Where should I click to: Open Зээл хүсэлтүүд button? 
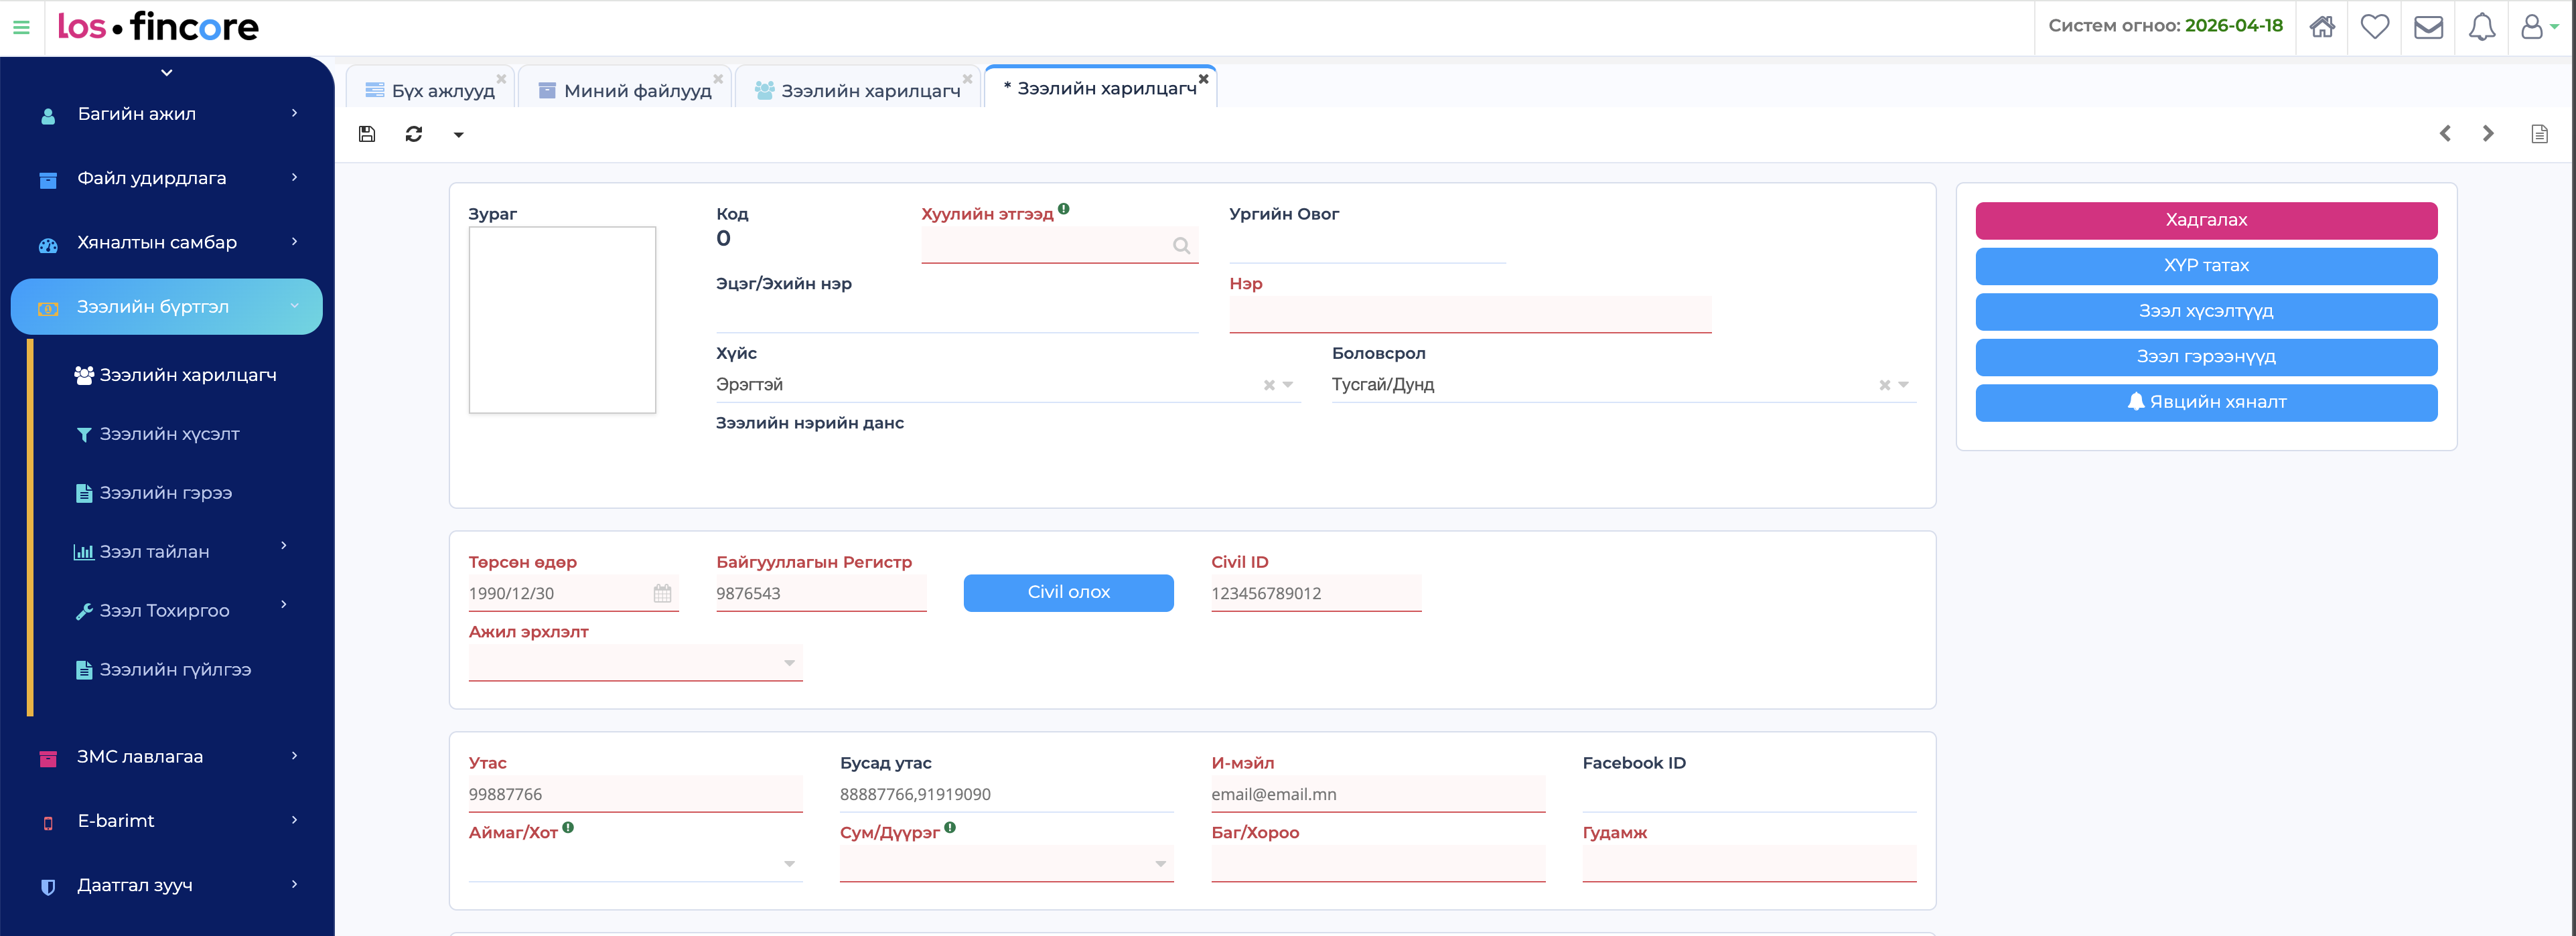(x=2206, y=312)
